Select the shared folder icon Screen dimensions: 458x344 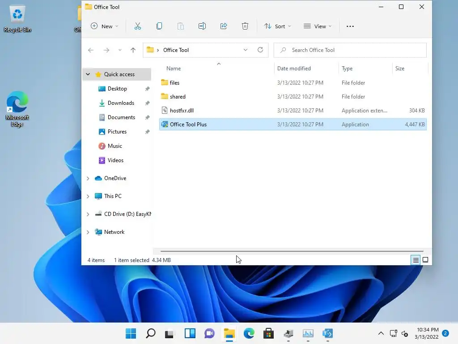(x=165, y=96)
